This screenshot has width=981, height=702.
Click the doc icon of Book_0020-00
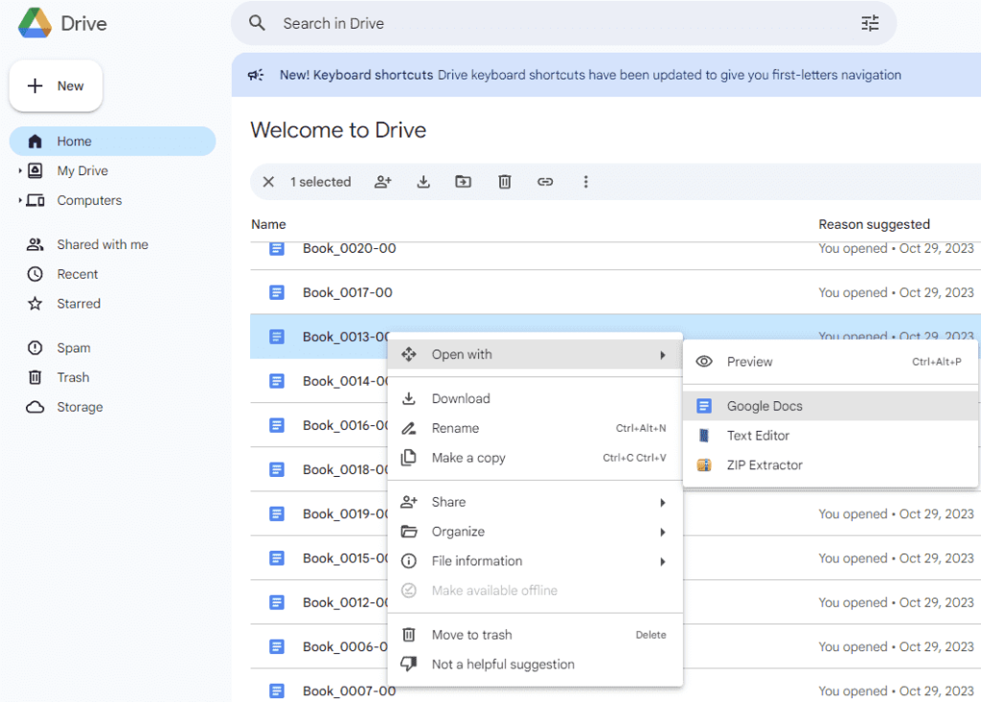click(x=277, y=249)
